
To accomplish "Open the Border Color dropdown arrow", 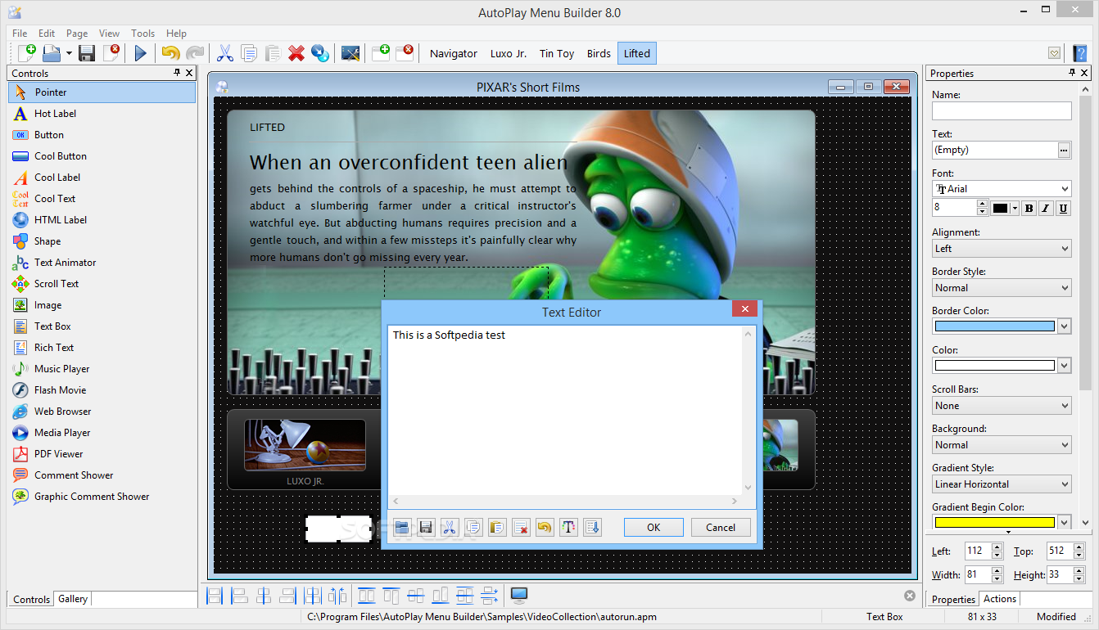I will [1064, 326].
